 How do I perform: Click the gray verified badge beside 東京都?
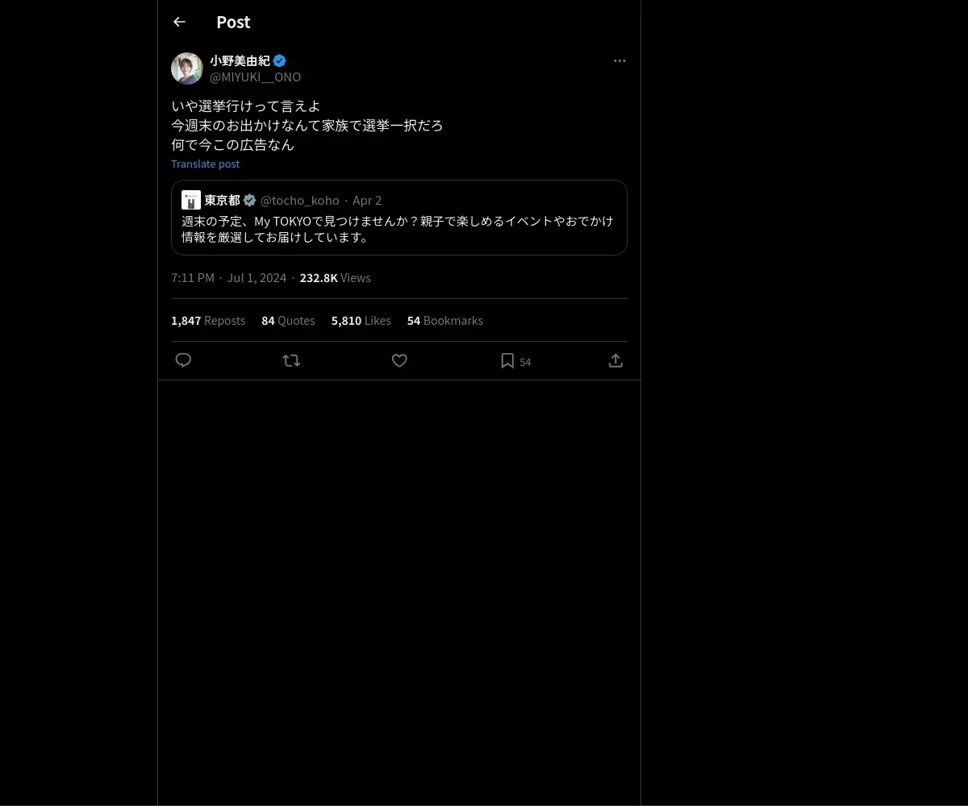pyautogui.click(x=250, y=200)
